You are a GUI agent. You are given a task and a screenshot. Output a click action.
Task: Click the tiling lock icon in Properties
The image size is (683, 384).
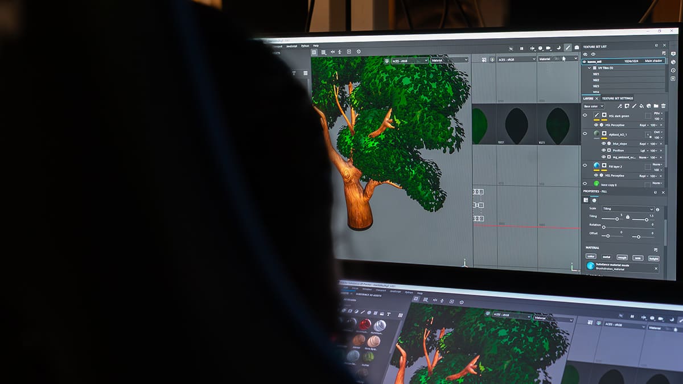click(x=628, y=217)
